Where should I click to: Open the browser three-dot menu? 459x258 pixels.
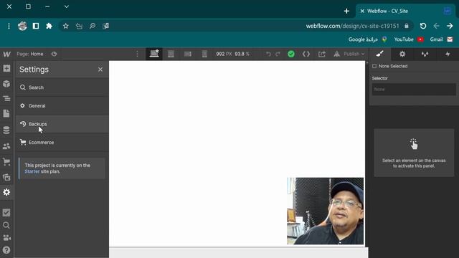pos(9,26)
